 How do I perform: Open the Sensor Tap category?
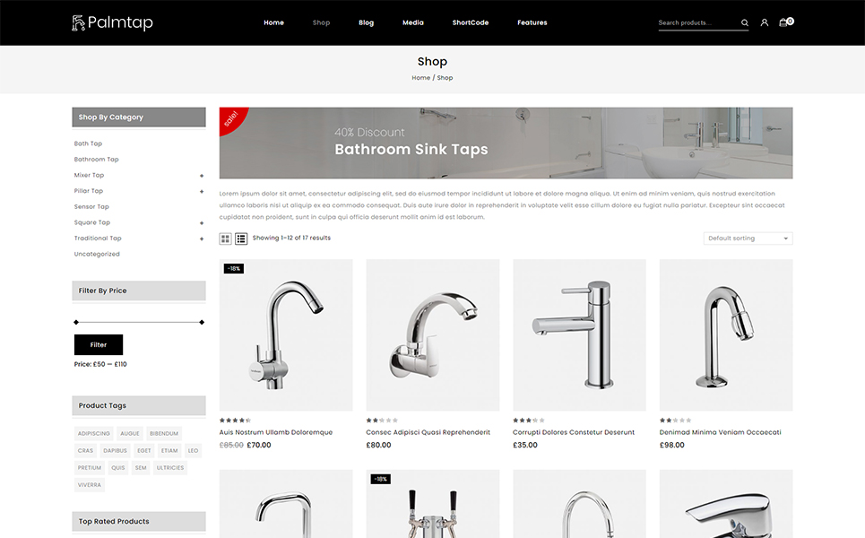[91, 207]
